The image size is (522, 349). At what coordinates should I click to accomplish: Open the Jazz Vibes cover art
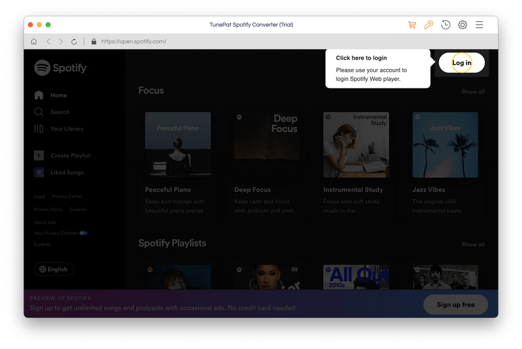click(445, 145)
